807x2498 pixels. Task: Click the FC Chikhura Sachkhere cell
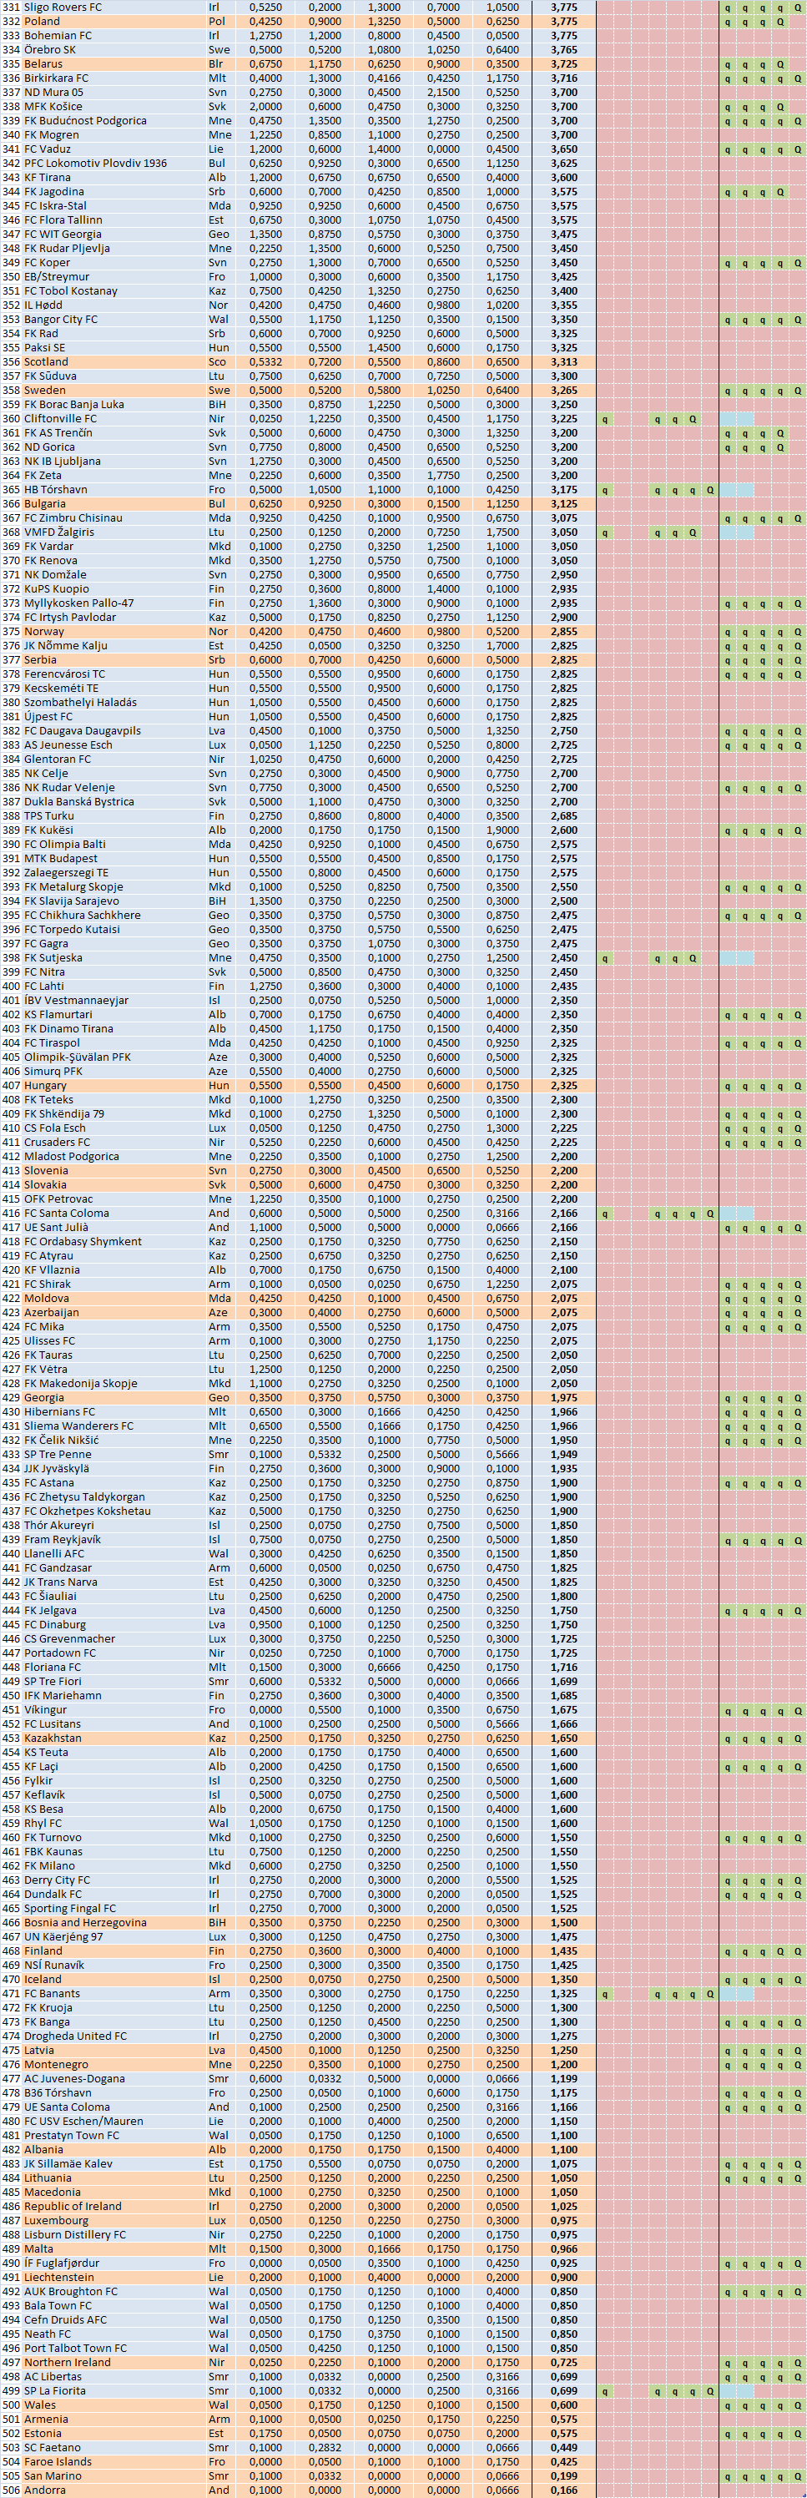(x=83, y=916)
